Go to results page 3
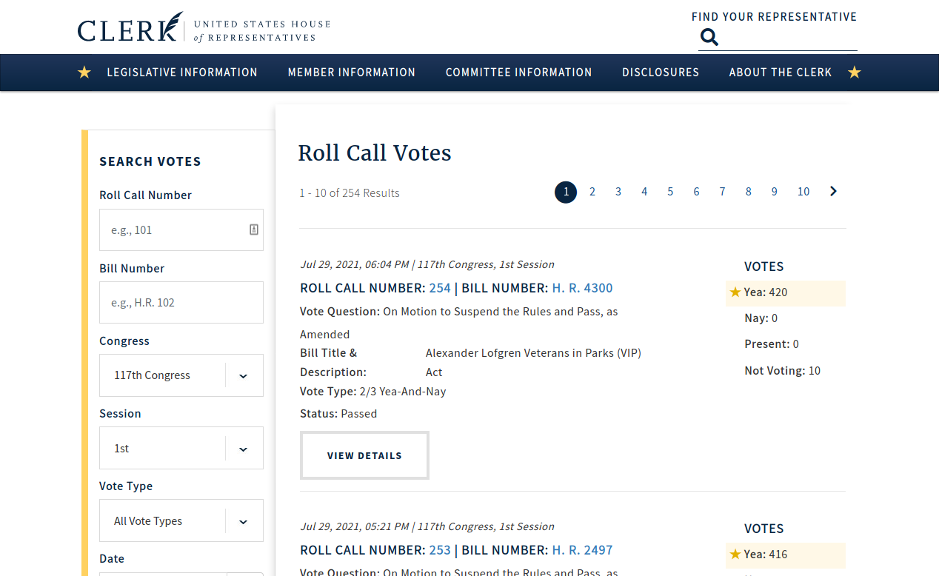Image resolution: width=939 pixels, height=576 pixels. [x=618, y=192]
